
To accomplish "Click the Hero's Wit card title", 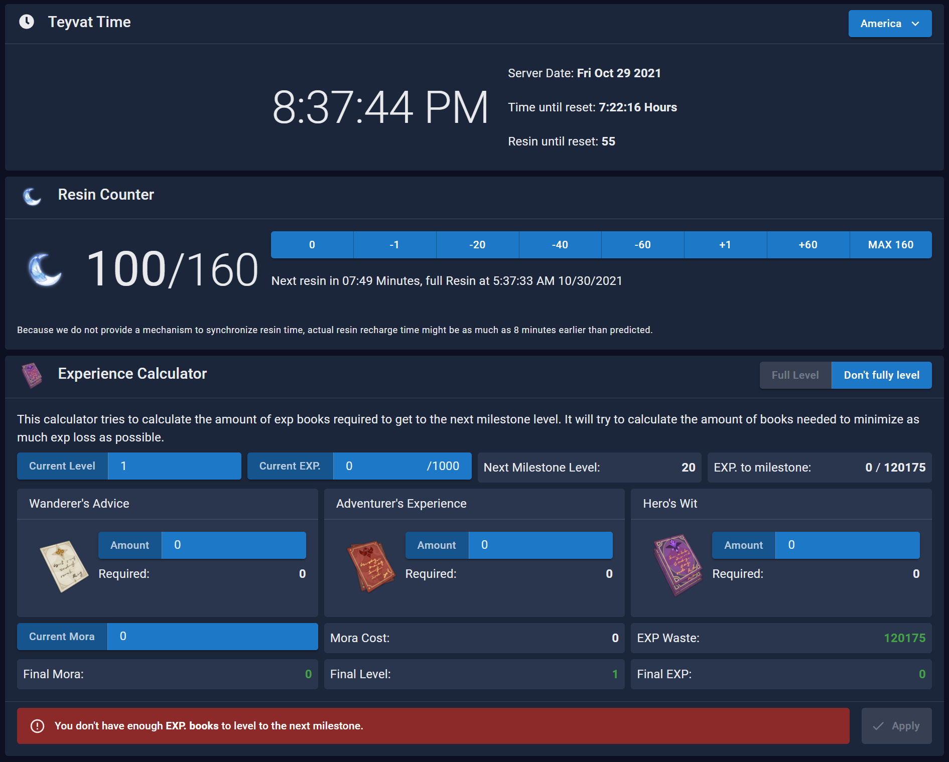I will [x=670, y=504].
